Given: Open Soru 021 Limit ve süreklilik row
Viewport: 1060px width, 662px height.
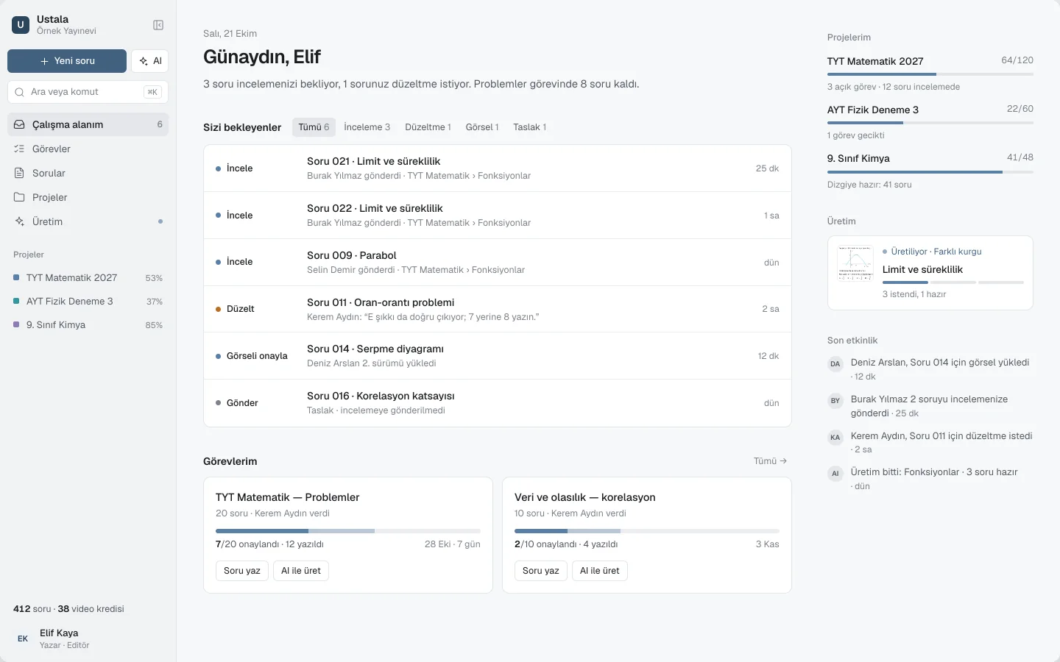Looking at the screenshot, I should click(x=498, y=168).
